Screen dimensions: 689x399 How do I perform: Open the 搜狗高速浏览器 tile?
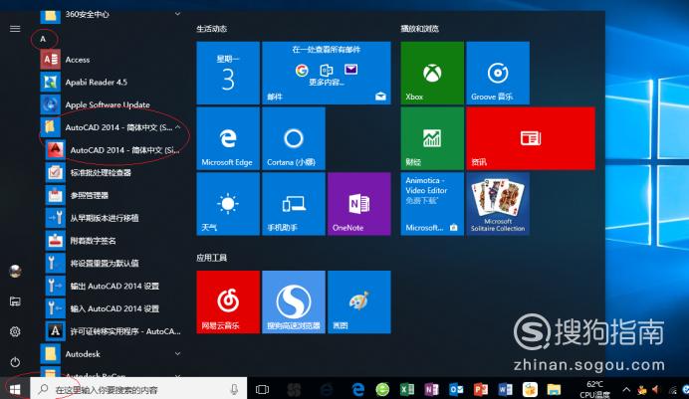pyautogui.click(x=294, y=302)
